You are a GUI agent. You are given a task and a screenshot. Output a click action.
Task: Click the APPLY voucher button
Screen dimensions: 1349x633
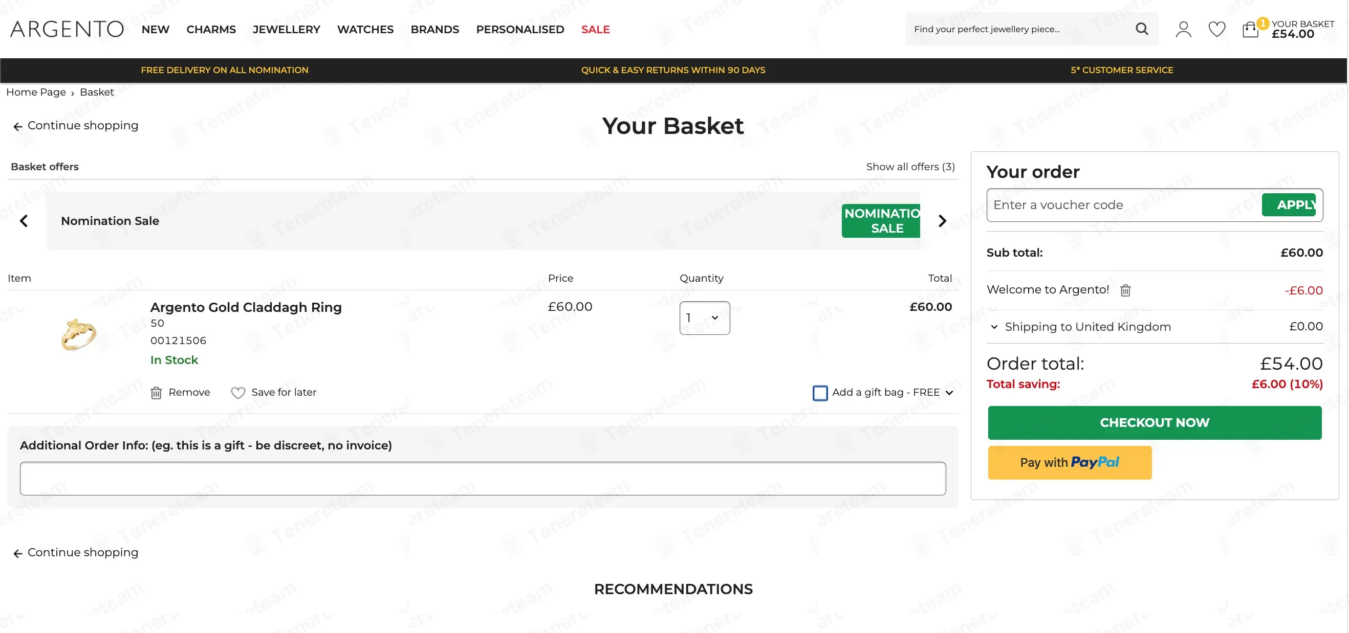coord(1289,205)
